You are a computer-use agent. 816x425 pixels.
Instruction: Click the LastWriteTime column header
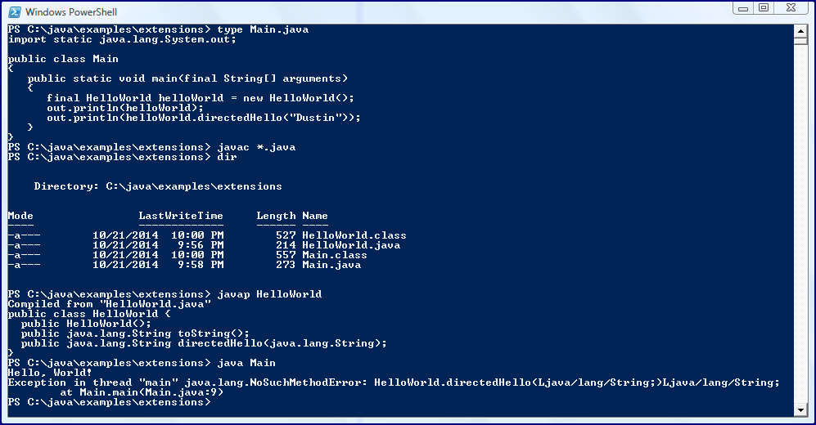click(180, 216)
